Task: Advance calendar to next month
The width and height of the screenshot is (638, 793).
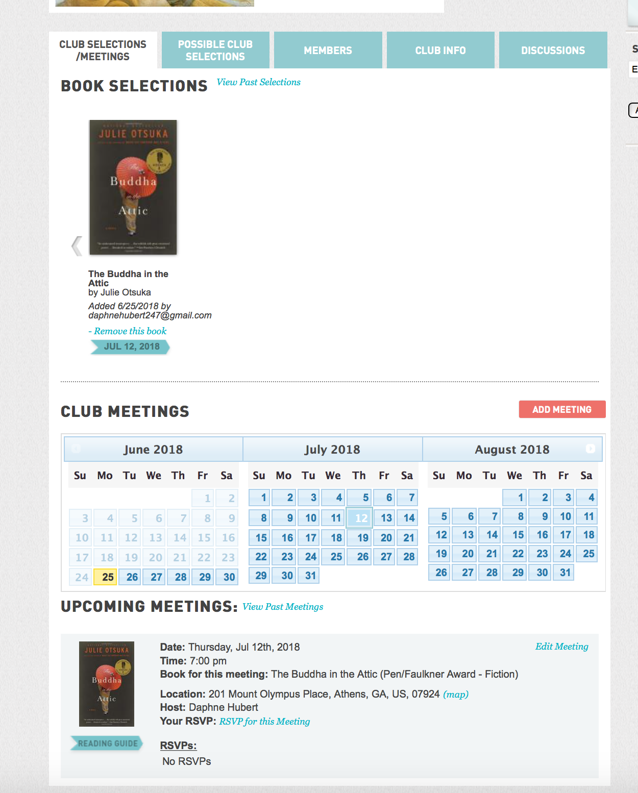Action: pyautogui.click(x=590, y=449)
